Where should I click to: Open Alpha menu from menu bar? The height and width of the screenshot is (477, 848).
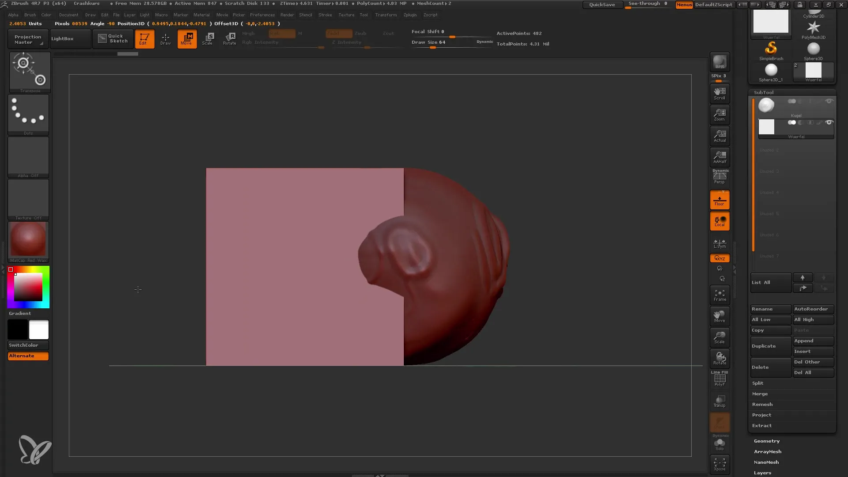point(13,15)
